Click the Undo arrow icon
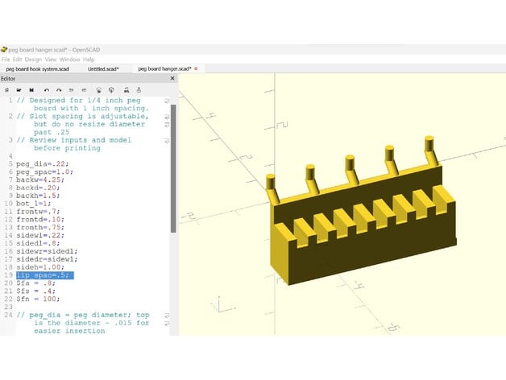The height and width of the screenshot is (380, 506). tap(47, 90)
